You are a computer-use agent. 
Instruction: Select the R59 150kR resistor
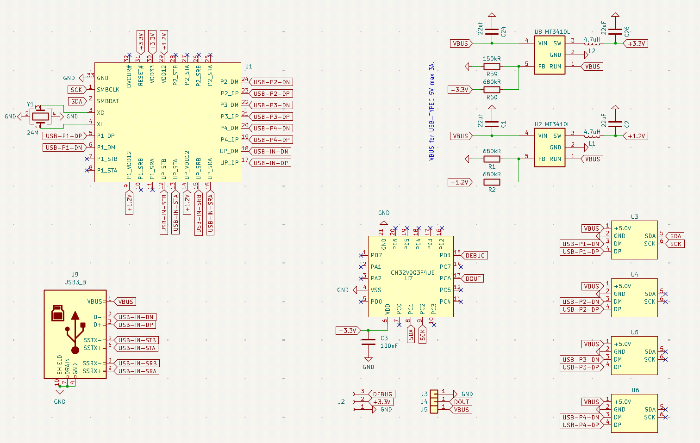pyautogui.click(x=492, y=67)
